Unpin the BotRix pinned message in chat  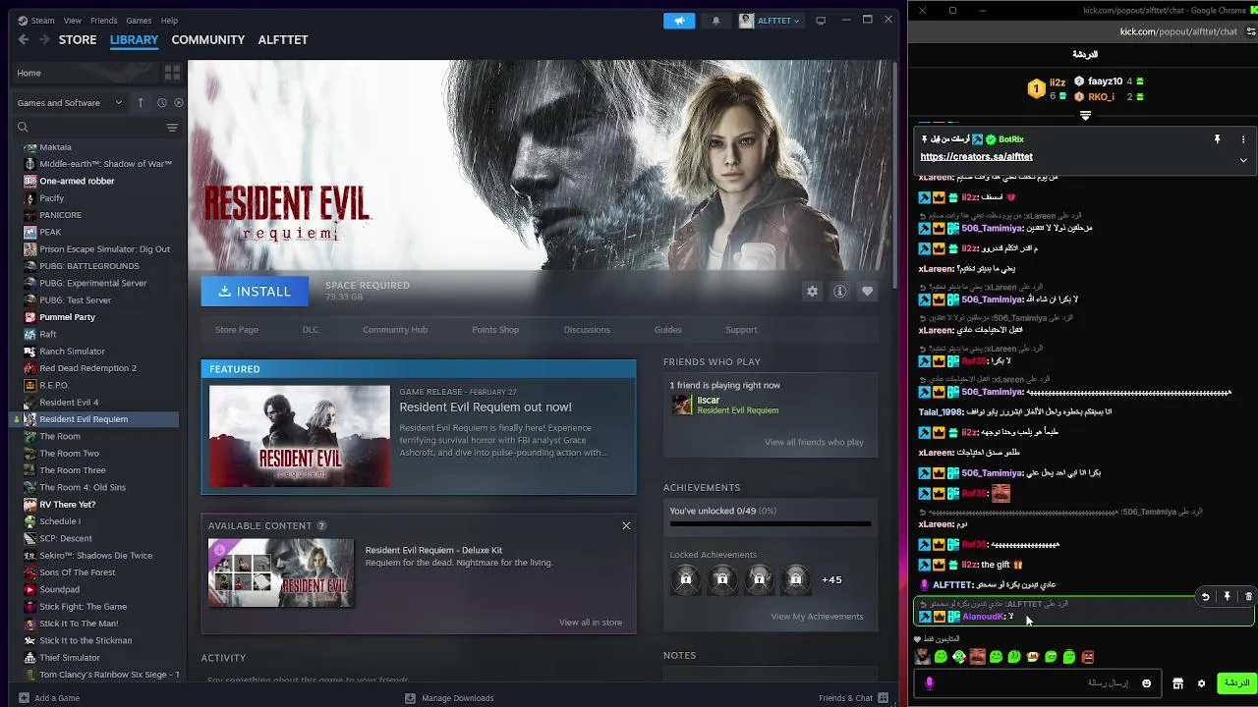click(1217, 139)
